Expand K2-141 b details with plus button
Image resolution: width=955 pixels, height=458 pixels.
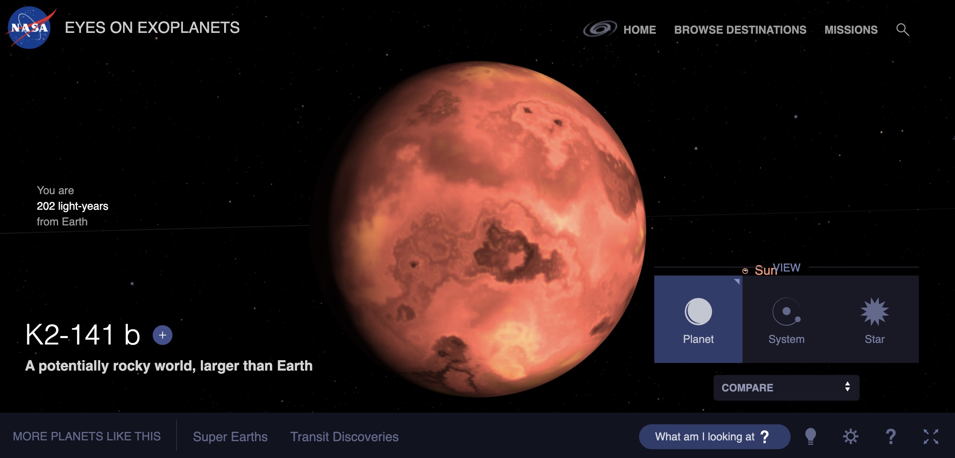click(x=162, y=335)
